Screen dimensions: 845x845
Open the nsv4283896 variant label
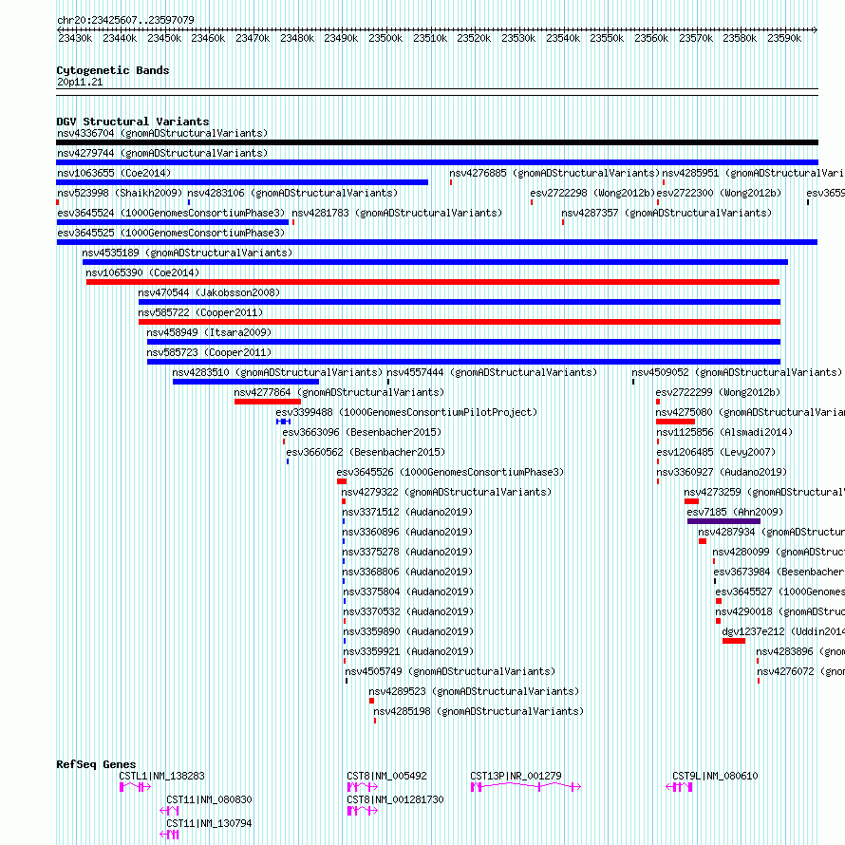click(800, 651)
